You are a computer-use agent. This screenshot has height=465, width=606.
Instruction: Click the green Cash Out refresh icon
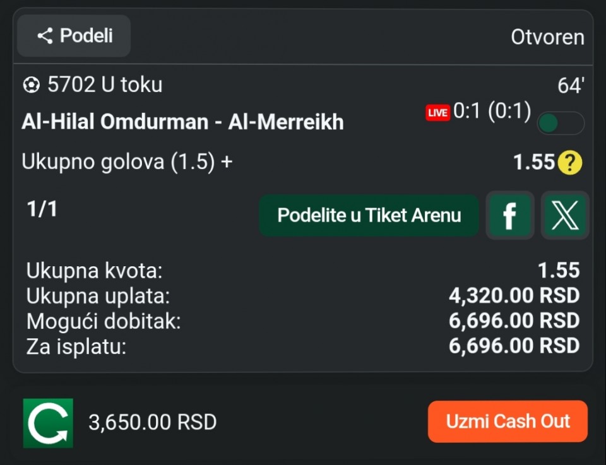[48, 423]
